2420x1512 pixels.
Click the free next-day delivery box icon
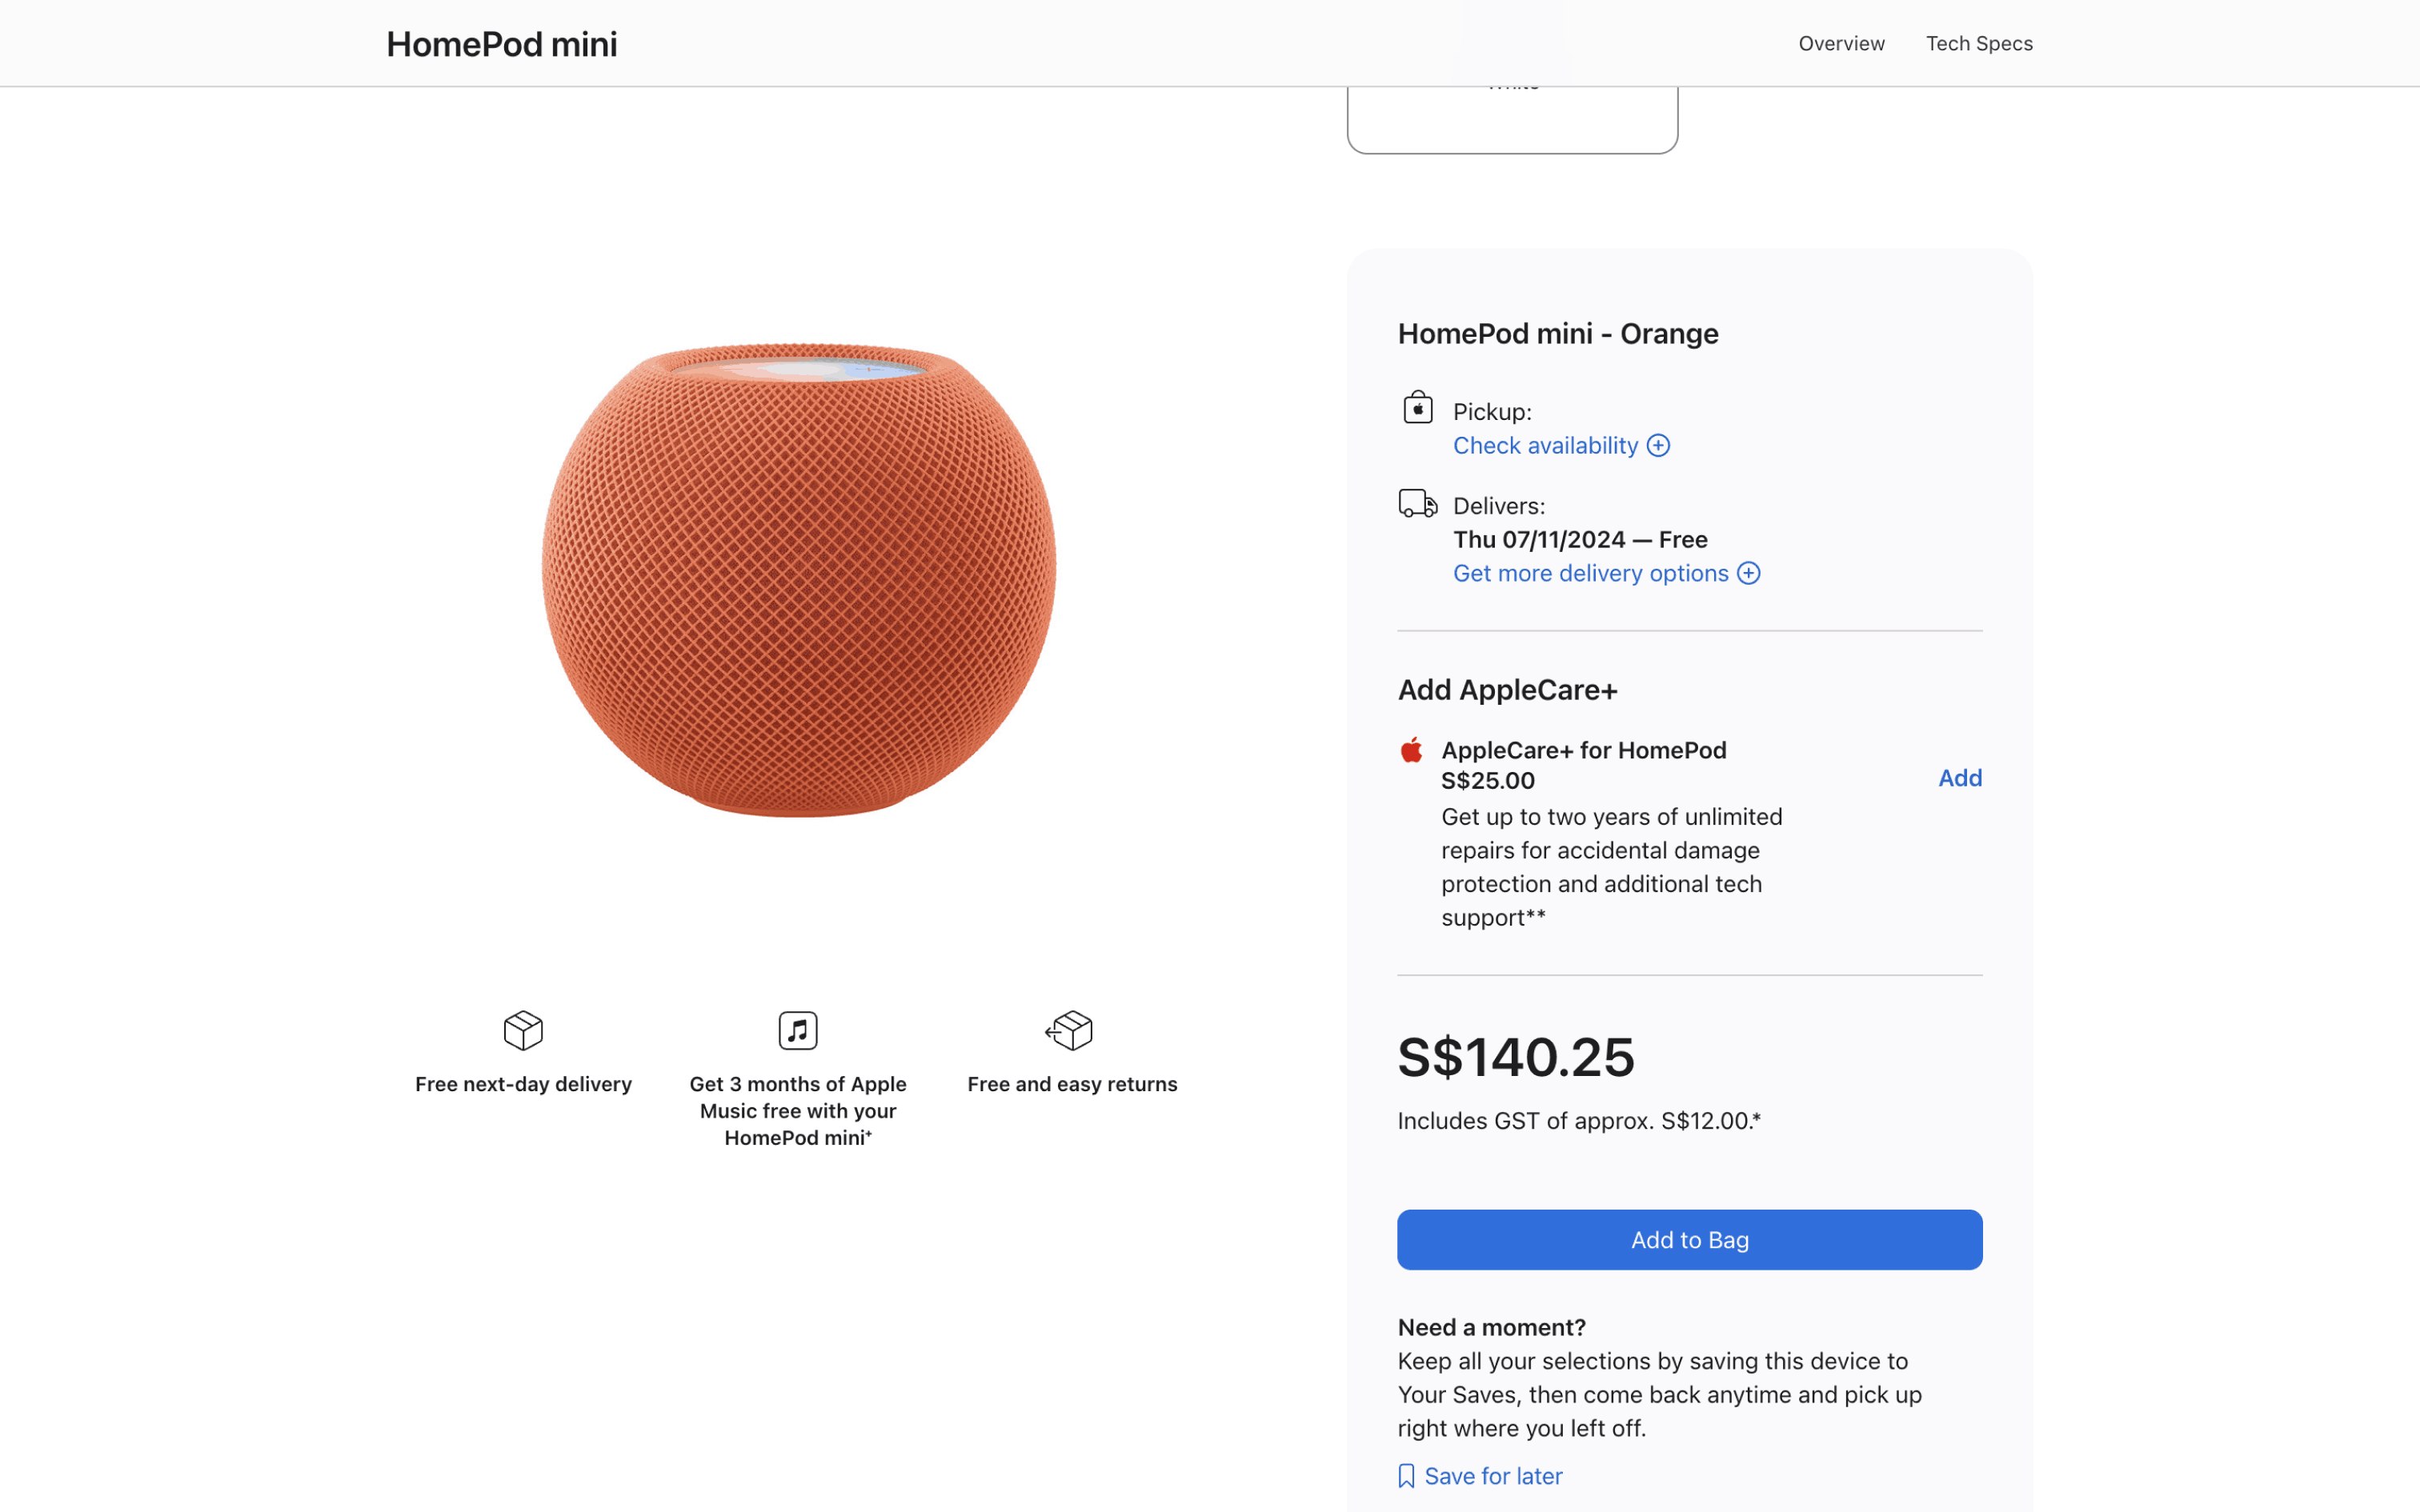coord(523,1030)
